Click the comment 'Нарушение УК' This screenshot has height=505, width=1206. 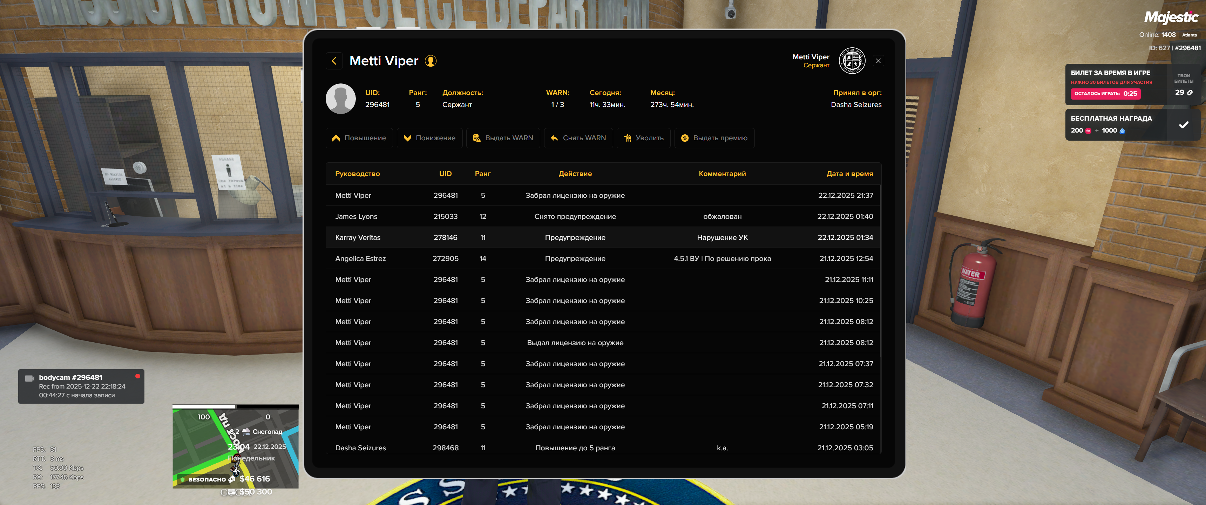click(x=722, y=237)
